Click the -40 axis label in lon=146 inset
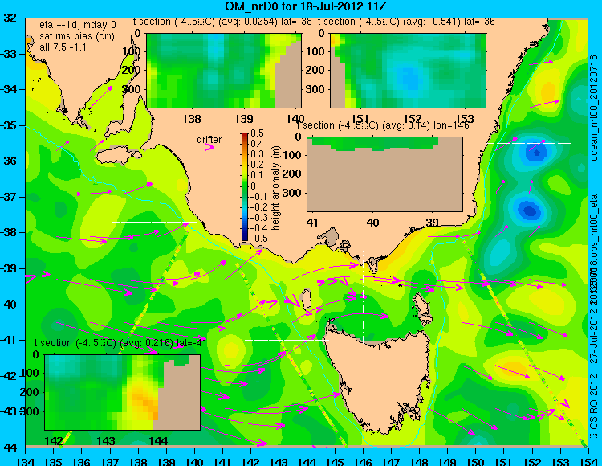This screenshot has height=466, width=602. point(371,222)
